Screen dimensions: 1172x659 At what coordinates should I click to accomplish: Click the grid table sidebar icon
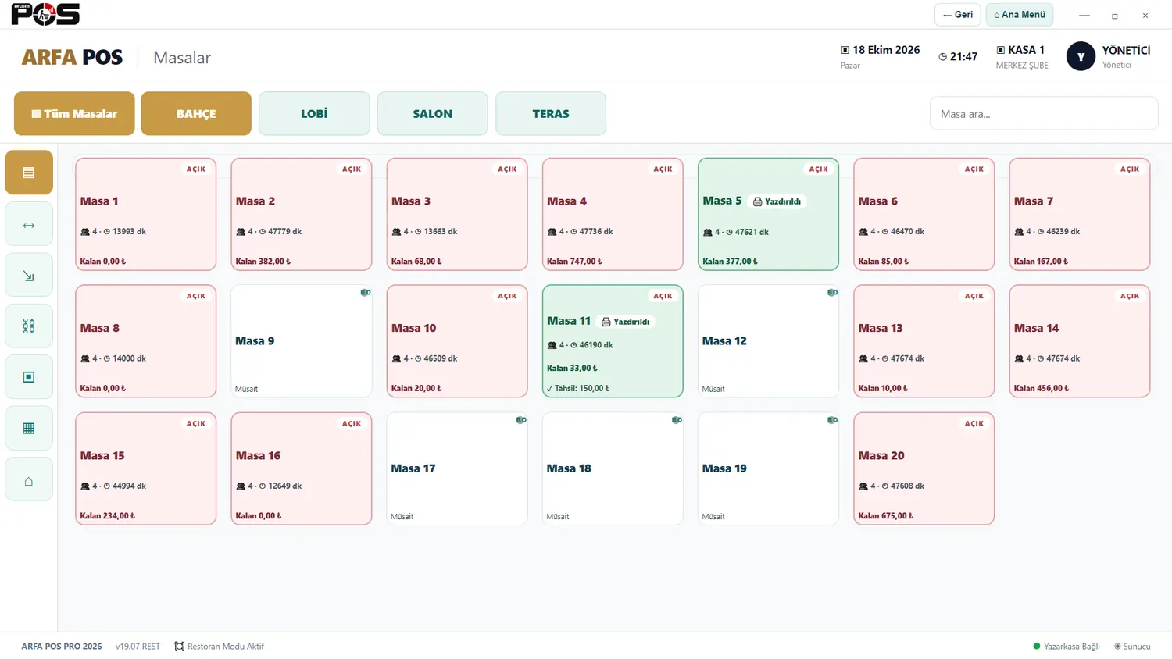coord(29,428)
